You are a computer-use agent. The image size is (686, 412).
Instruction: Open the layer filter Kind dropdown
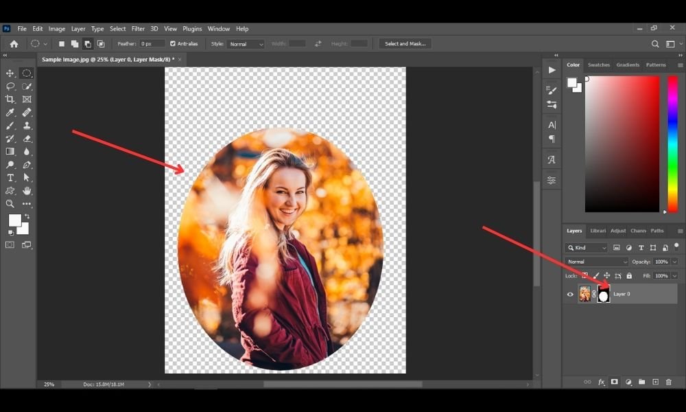tap(586, 248)
